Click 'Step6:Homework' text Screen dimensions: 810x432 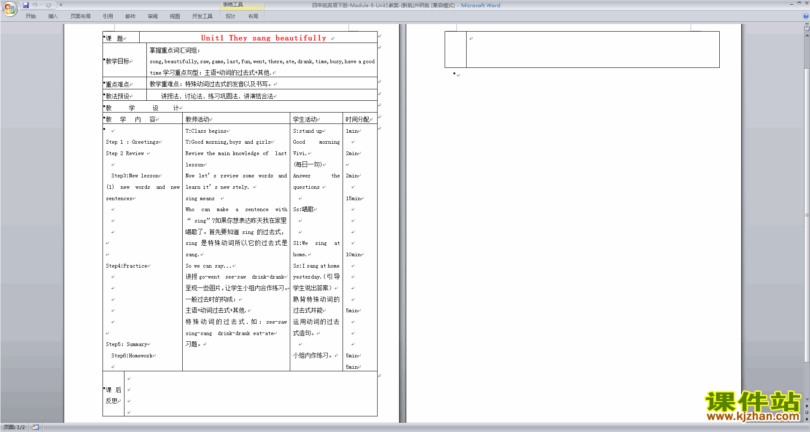click(132, 356)
